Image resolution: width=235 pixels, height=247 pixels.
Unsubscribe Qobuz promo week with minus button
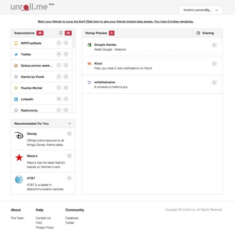pos(59,65)
